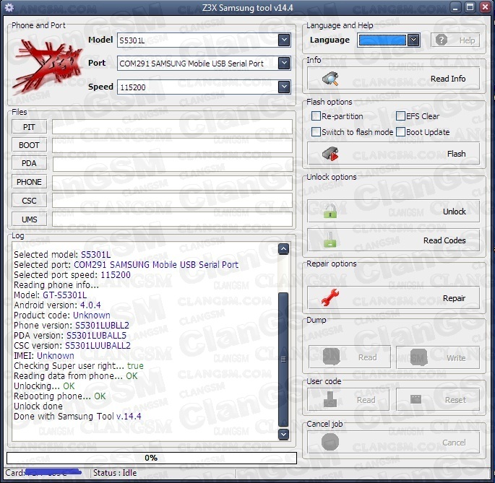Click log line 'Model: GT-S5301L'

coord(50,295)
